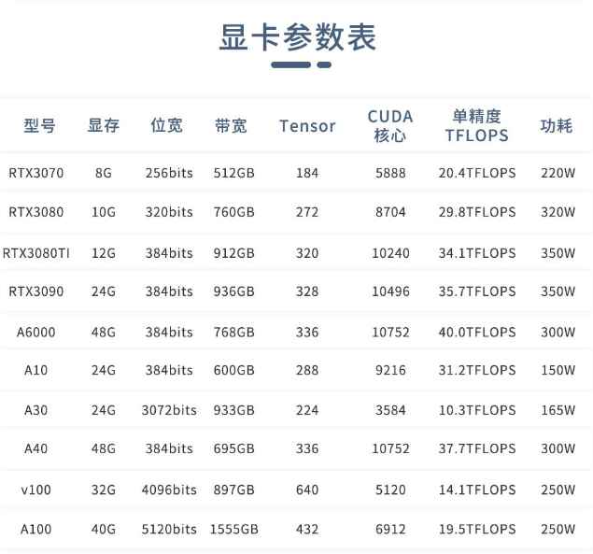Click the 320W power value
This screenshot has width=593, height=554.
[x=558, y=212]
